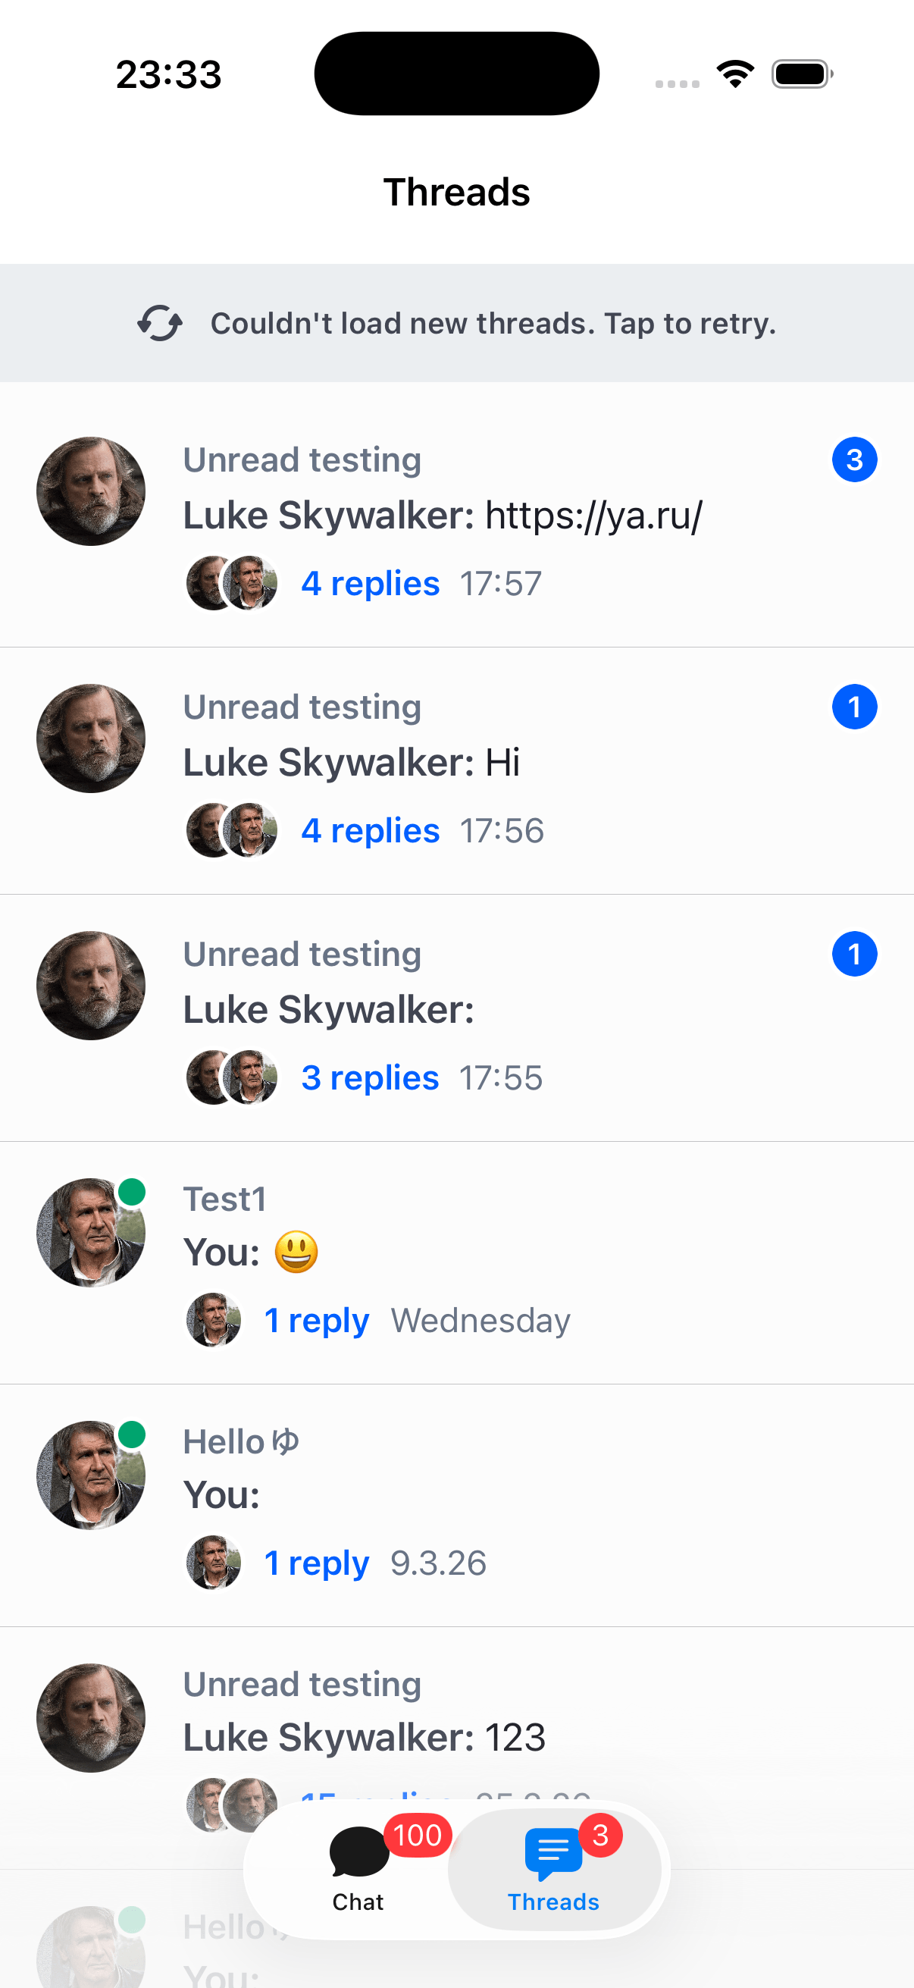Image resolution: width=914 pixels, height=1988 pixels.
Task: Open the "3 replies" link at 17:55
Action: pos(369,1077)
